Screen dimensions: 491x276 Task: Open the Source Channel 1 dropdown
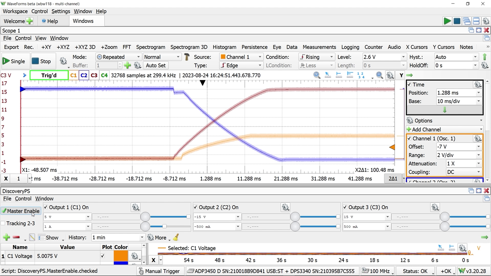click(241, 57)
